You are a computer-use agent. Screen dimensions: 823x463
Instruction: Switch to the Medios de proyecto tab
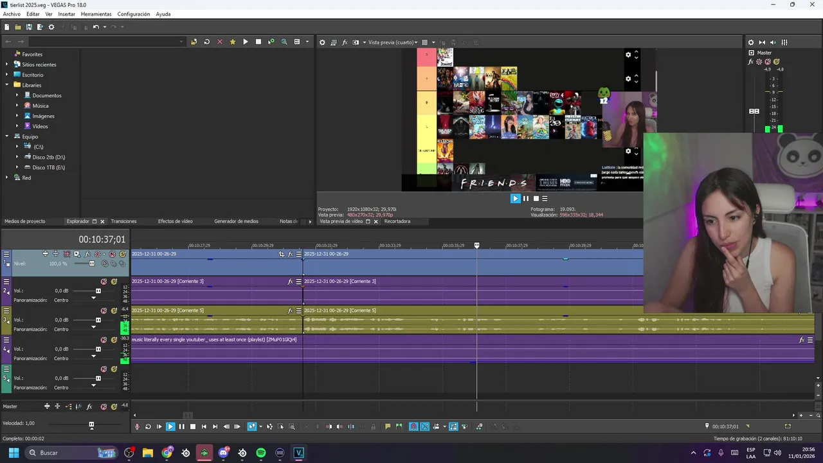pyautogui.click(x=25, y=221)
